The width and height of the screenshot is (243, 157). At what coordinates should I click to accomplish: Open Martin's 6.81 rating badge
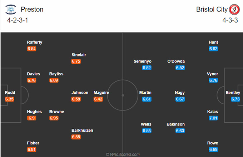[147, 99]
